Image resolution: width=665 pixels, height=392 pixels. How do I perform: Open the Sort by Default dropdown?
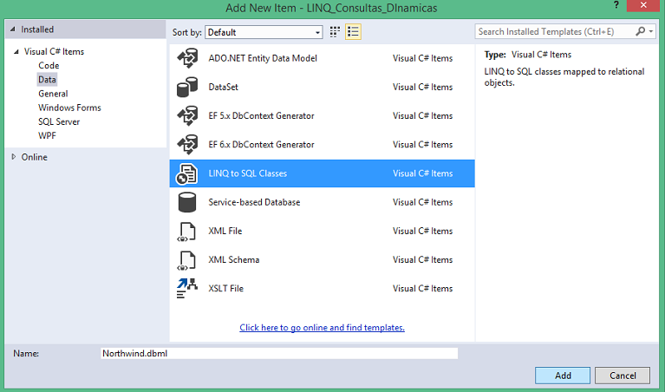click(264, 32)
